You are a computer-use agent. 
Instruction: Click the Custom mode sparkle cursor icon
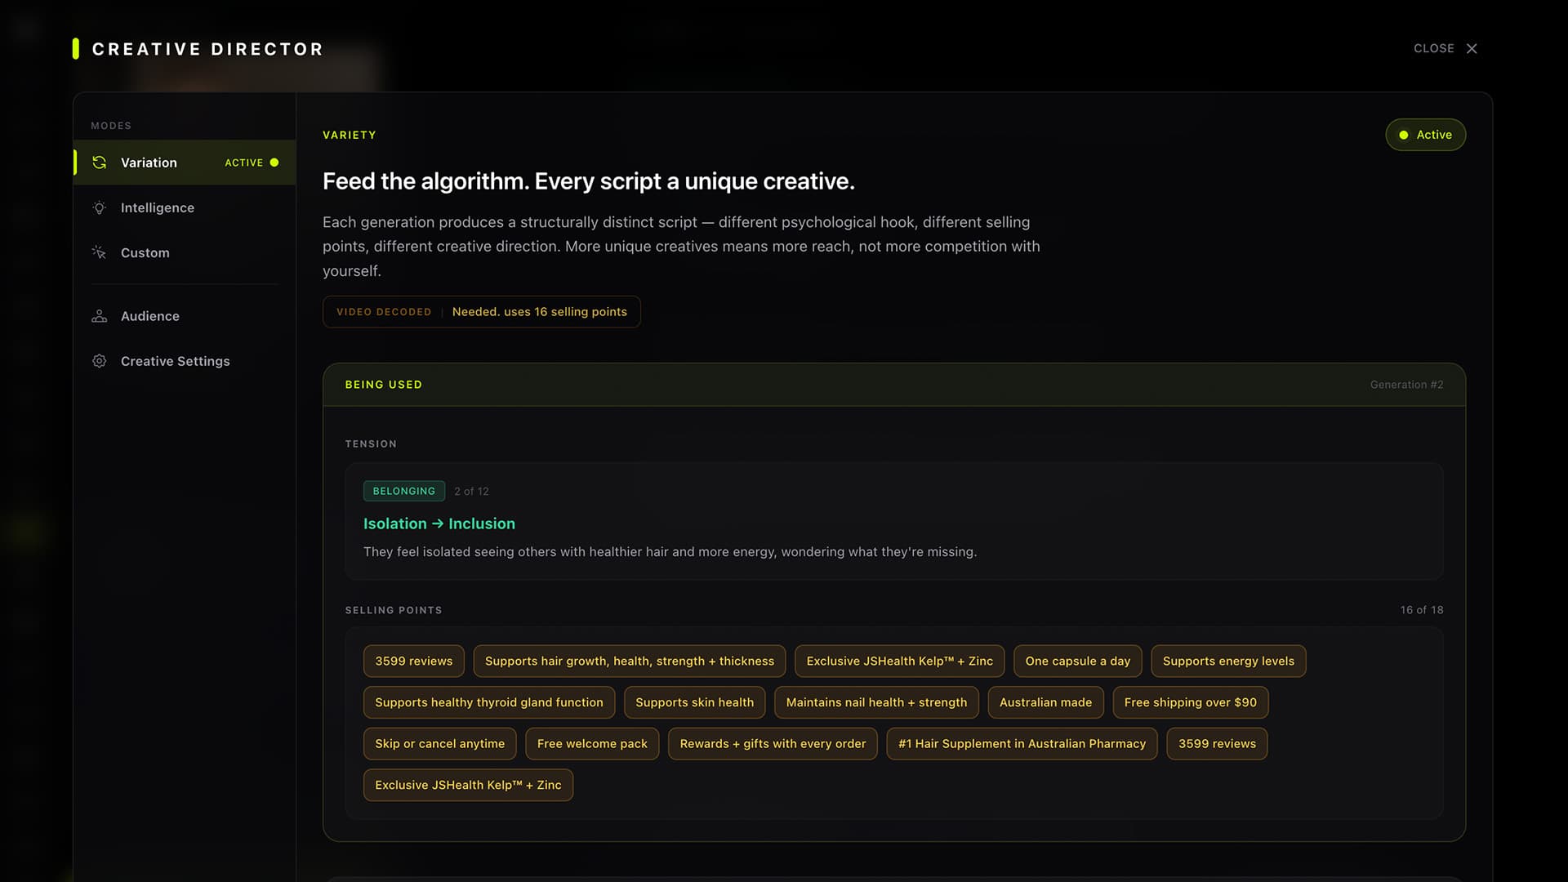pos(100,252)
